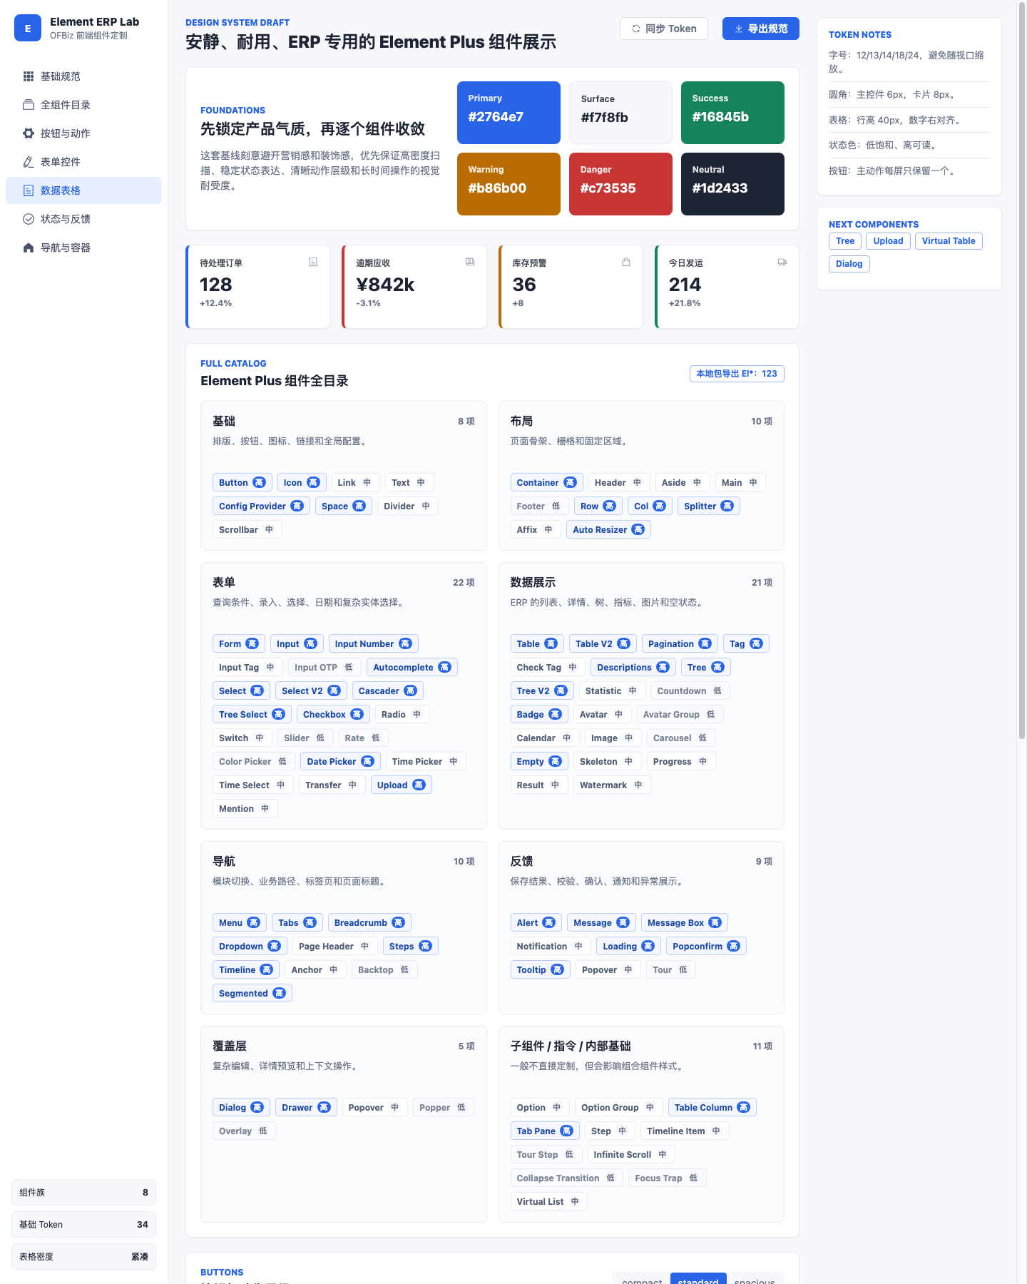The width and height of the screenshot is (1027, 1284).
Task: Click the Virtual Table tag
Action: tap(949, 241)
